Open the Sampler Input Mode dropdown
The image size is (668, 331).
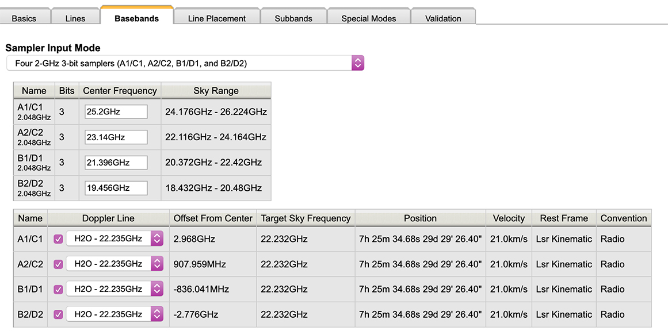pyautogui.click(x=185, y=63)
